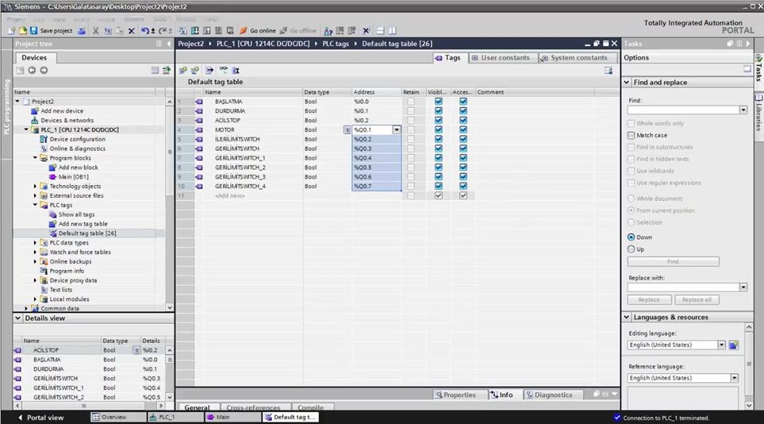
Task: Open Main [OB1] program block
Action: click(x=74, y=177)
